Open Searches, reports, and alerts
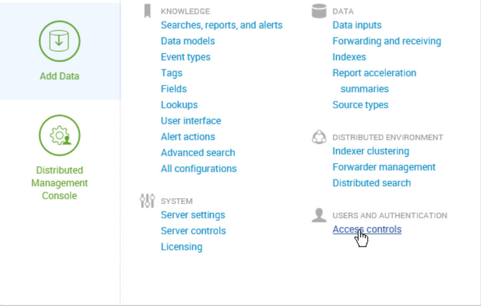The width and height of the screenshot is (481, 306). click(221, 25)
